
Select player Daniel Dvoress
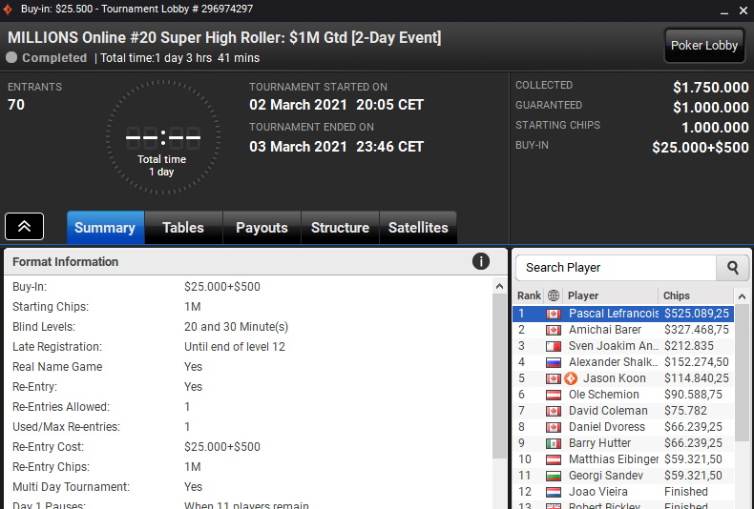[x=623, y=427]
